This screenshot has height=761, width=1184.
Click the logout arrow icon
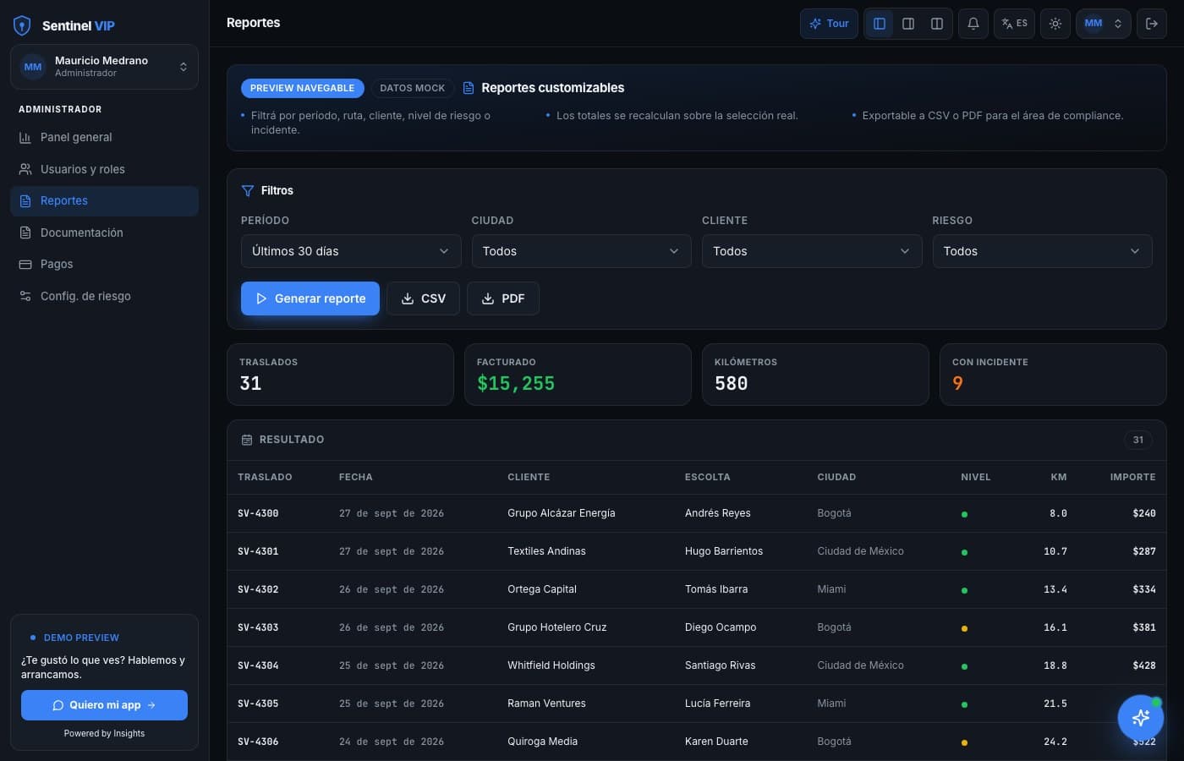point(1152,24)
